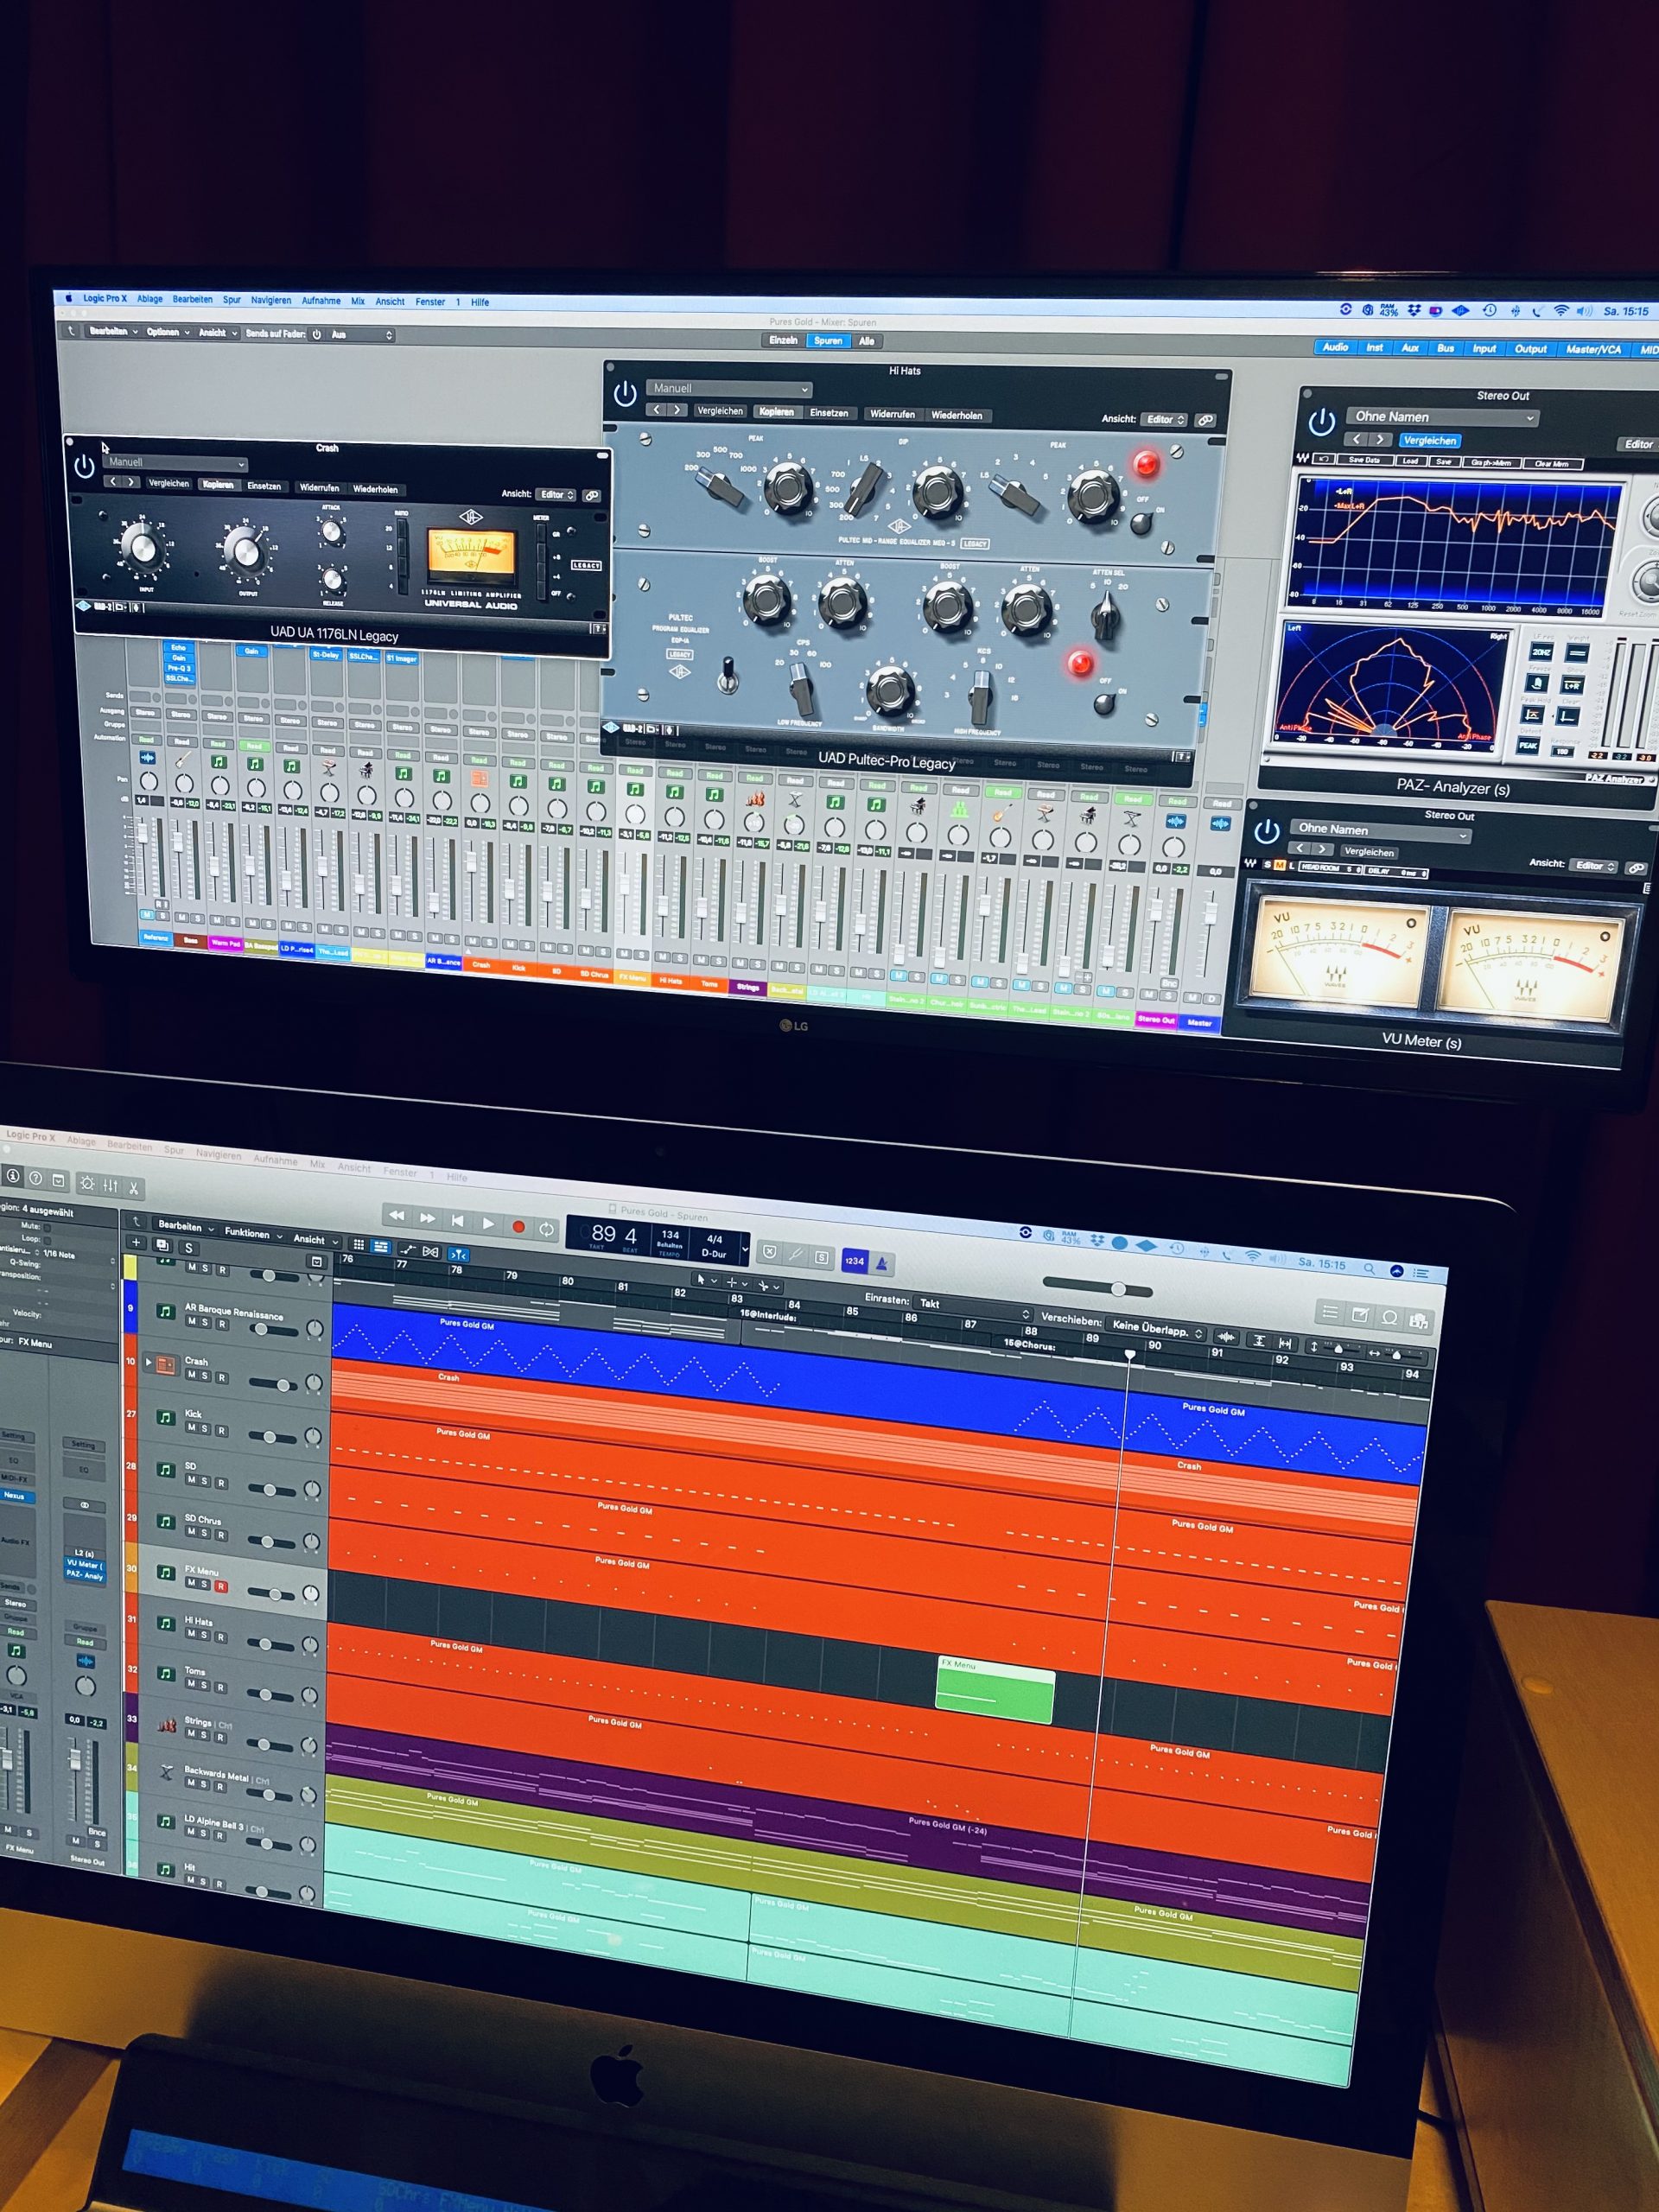Viewport: 1659px width, 2212px height.
Task: Click the Drum Machine Designer icon on Crash track
Action: pos(165,1366)
